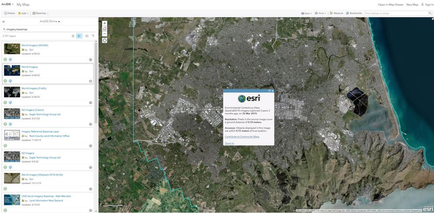Open World Imagery (Firefly) layer title
This screenshot has width=434, height=213.
tap(34, 88)
